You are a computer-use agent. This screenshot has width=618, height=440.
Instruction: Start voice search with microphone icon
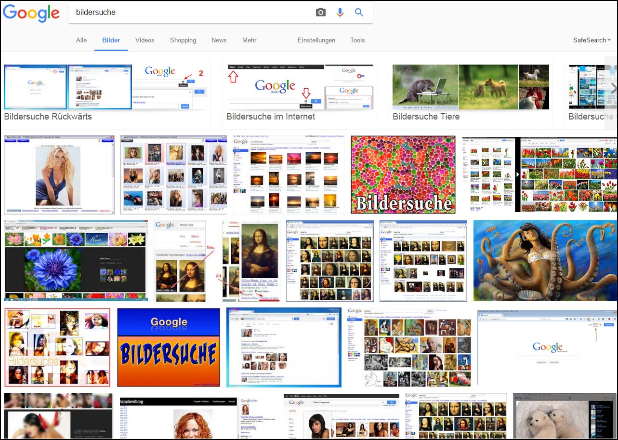[x=340, y=13]
